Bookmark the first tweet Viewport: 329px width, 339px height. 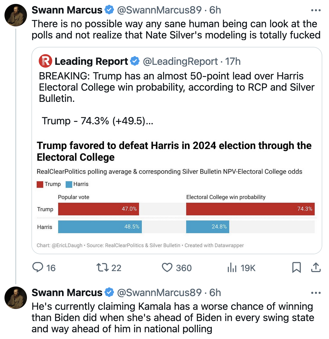click(x=296, y=267)
